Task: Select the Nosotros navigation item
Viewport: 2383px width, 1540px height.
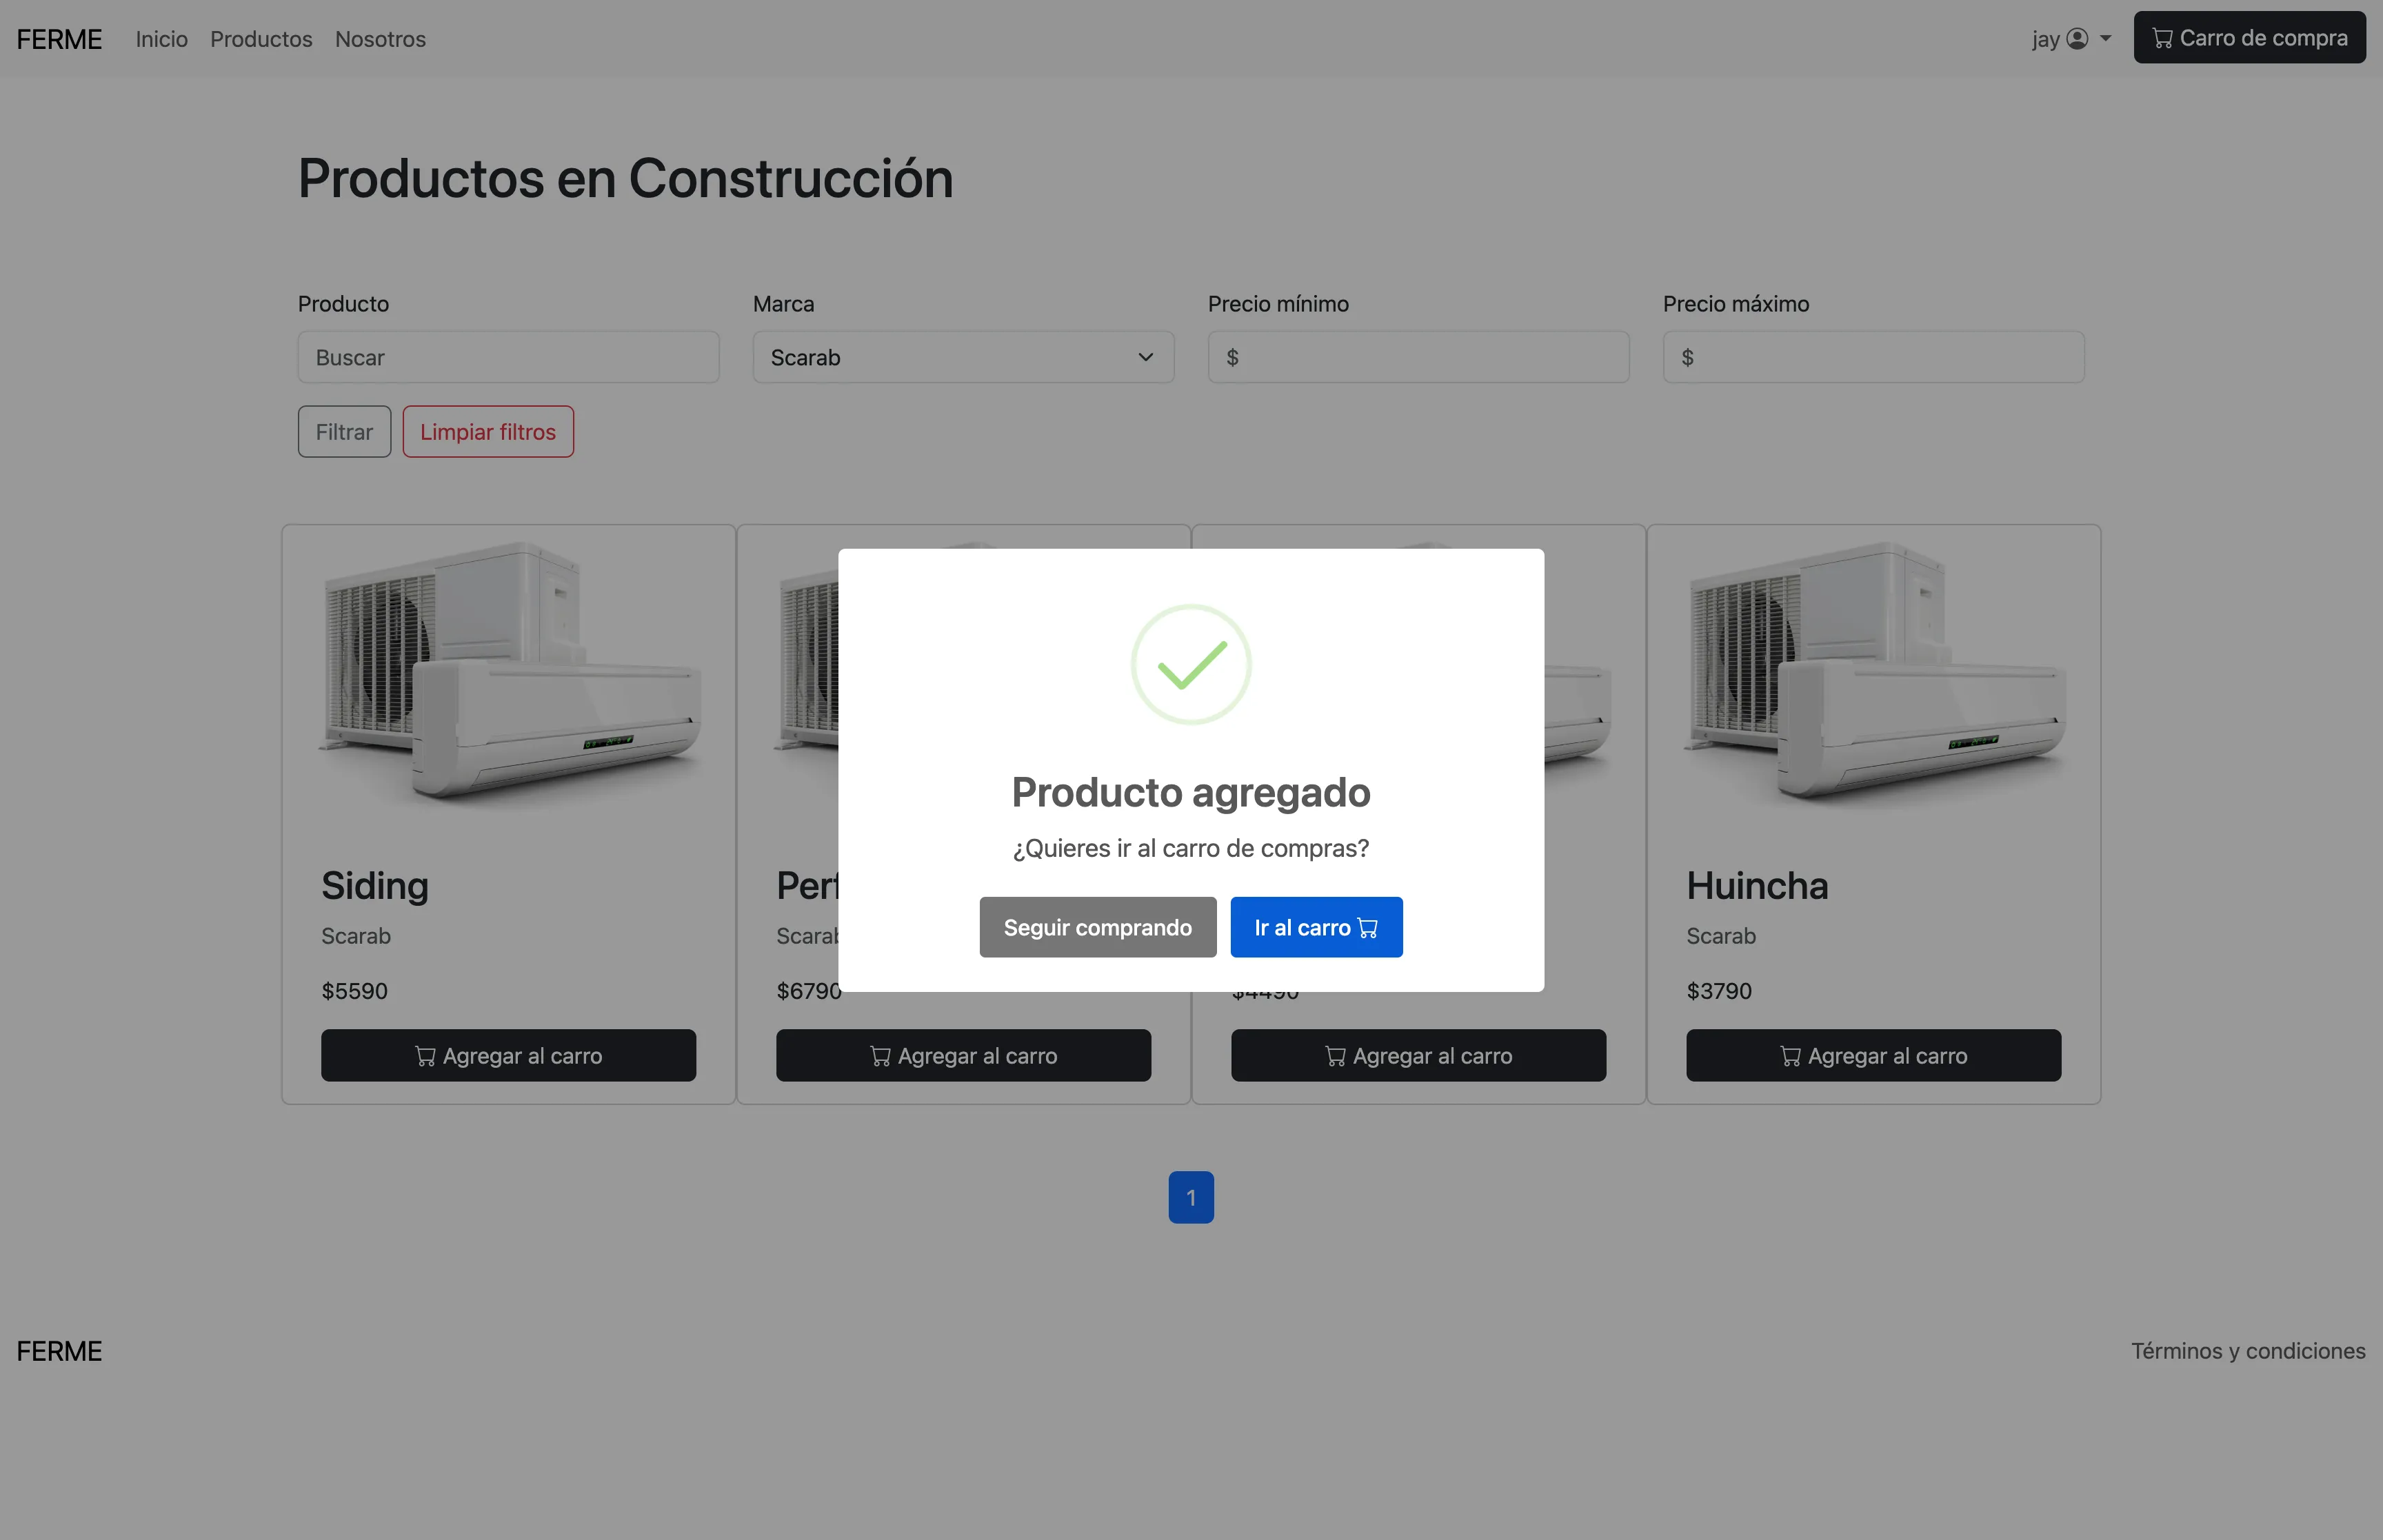Action: point(379,38)
